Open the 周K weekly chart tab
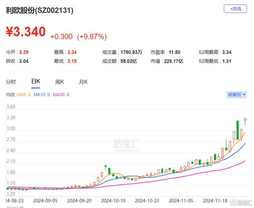This screenshot has height=208, width=254. (x=60, y=82)
